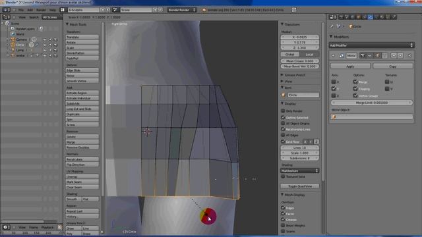Click the Toggle Quad View button

[x=300, y=186]
